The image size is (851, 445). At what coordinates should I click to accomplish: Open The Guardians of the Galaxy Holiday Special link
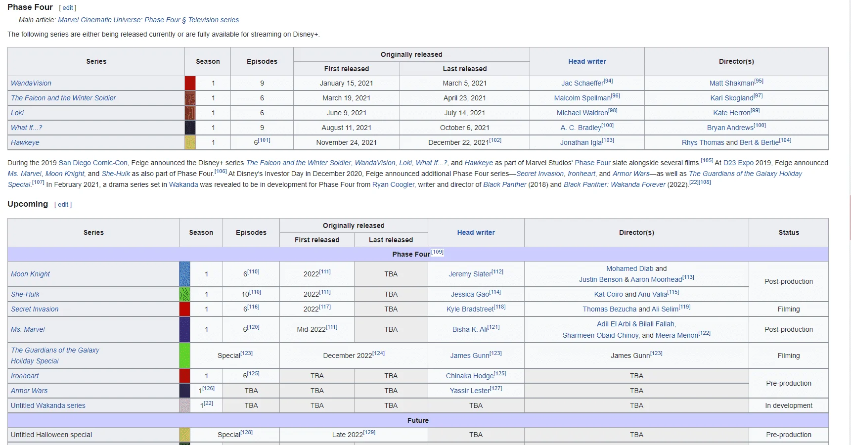(55, 356)
